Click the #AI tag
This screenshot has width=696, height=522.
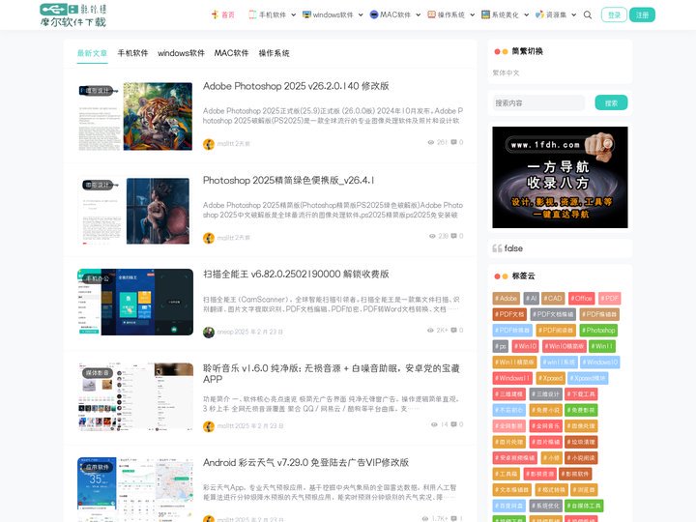(x=532, y=299)
